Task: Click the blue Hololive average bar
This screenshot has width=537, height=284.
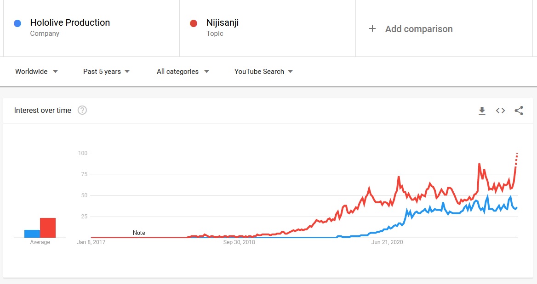Action: [32, 234]
